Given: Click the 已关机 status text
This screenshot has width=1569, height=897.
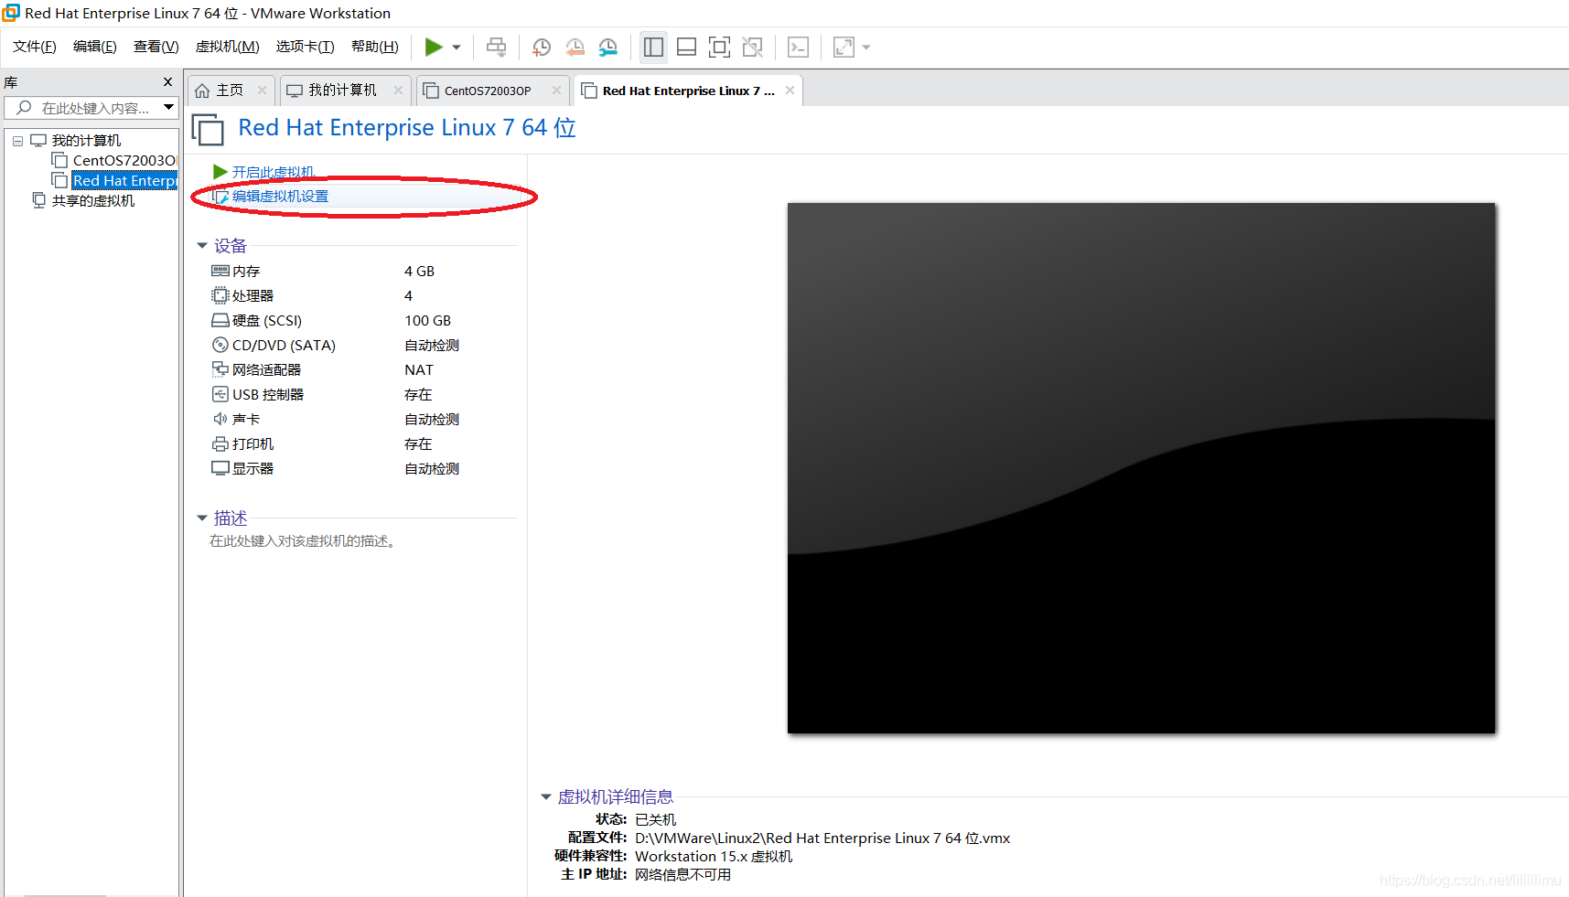Looking at the screenshot, I should click(656, 820).
